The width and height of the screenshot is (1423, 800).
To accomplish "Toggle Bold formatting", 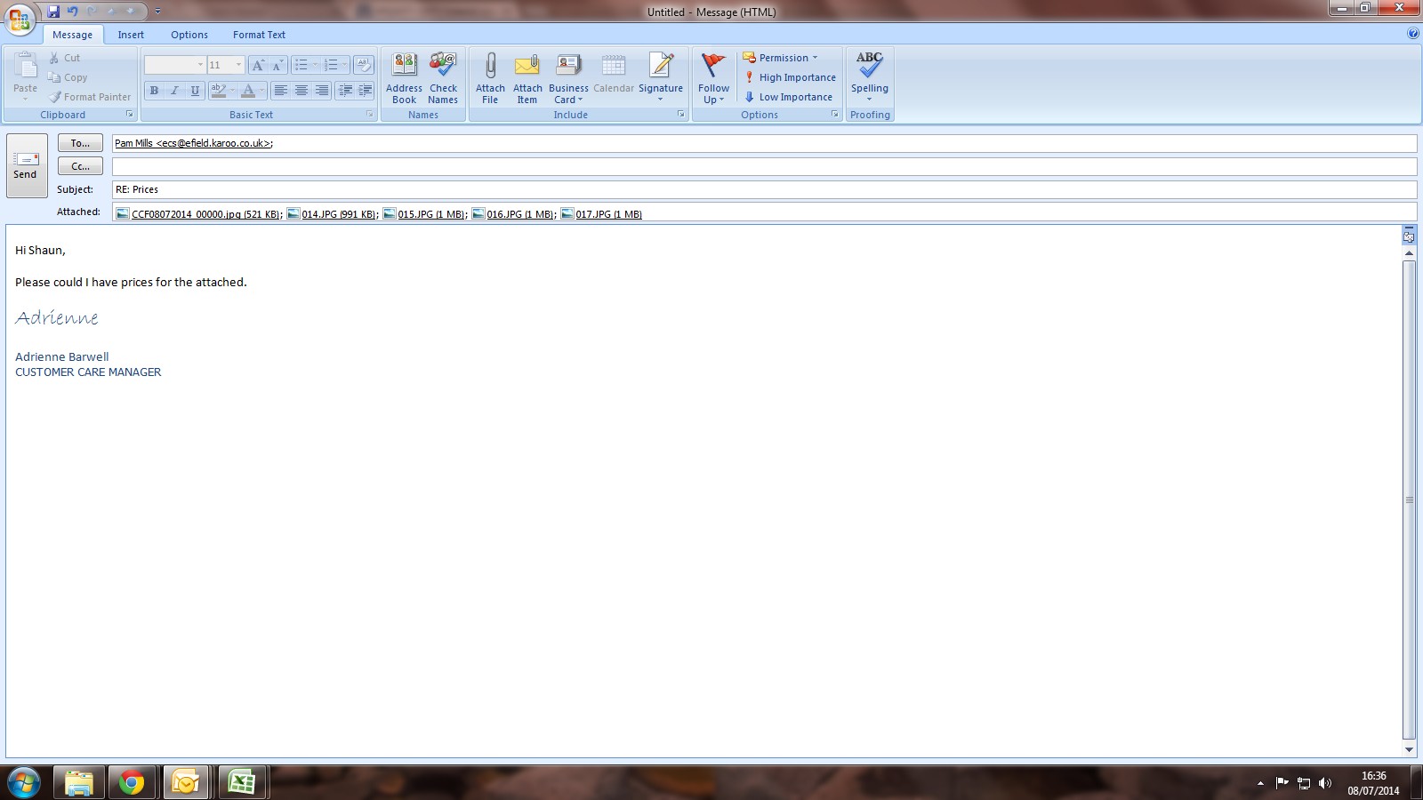I will [x=154, y=91].
